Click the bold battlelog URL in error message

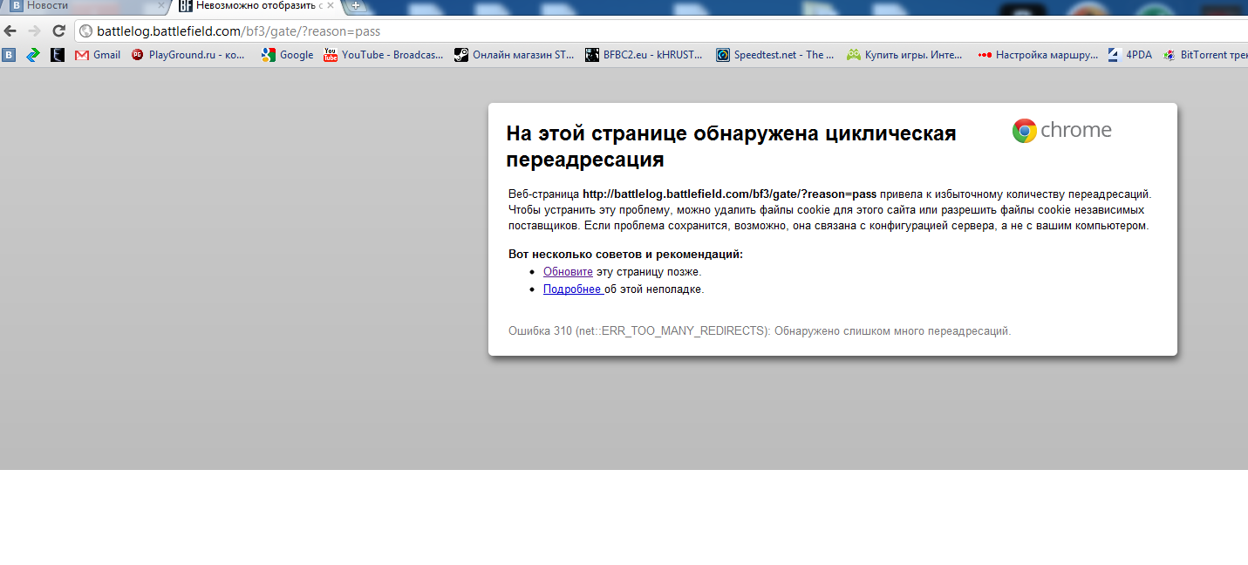729,194
